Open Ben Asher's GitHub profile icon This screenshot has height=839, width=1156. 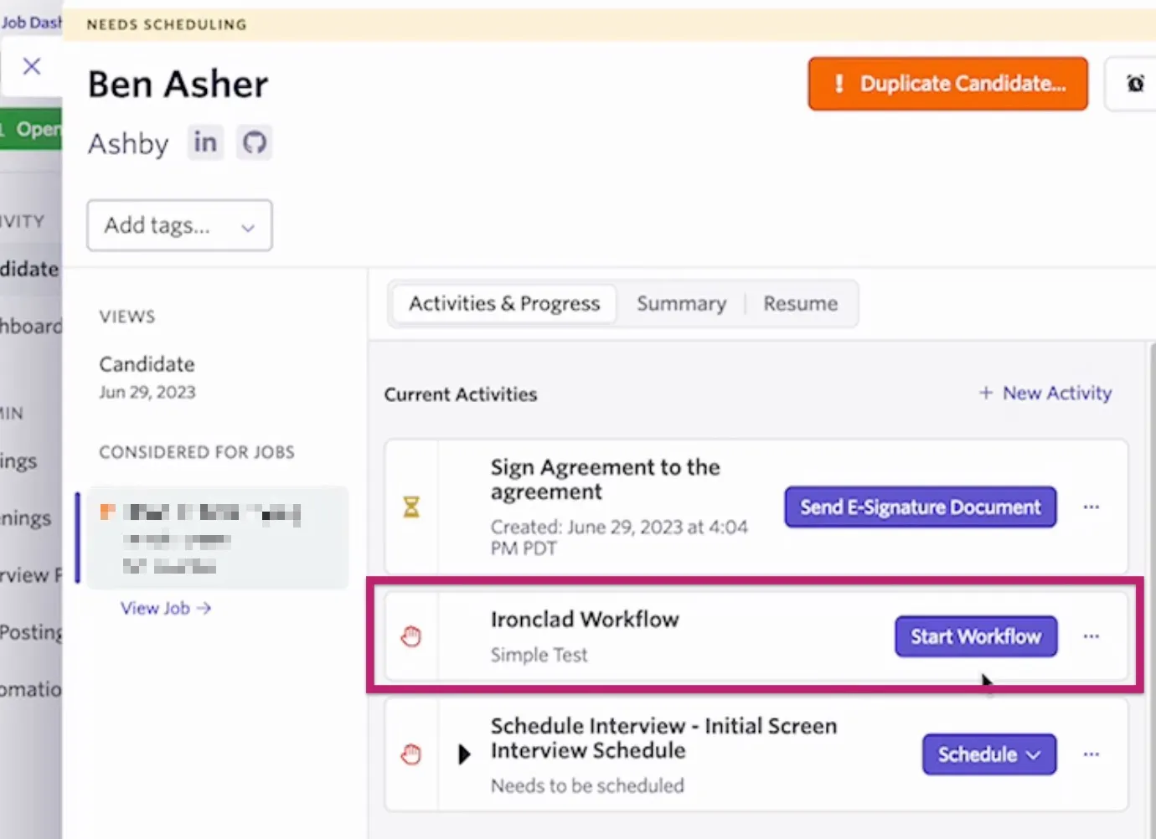click(x=255, y=142)
